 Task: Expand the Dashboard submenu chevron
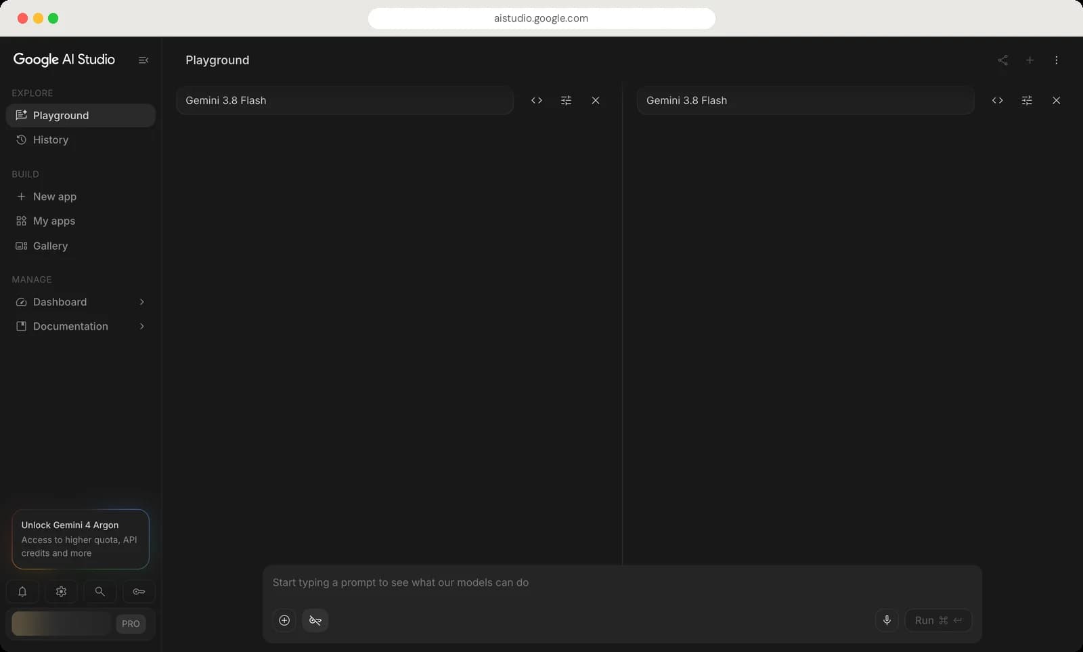point(141,302)
